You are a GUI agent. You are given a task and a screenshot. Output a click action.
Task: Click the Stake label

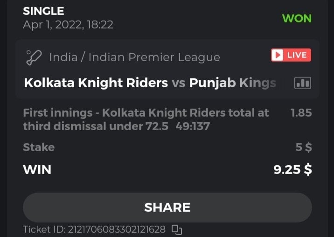tap(39, 147)
